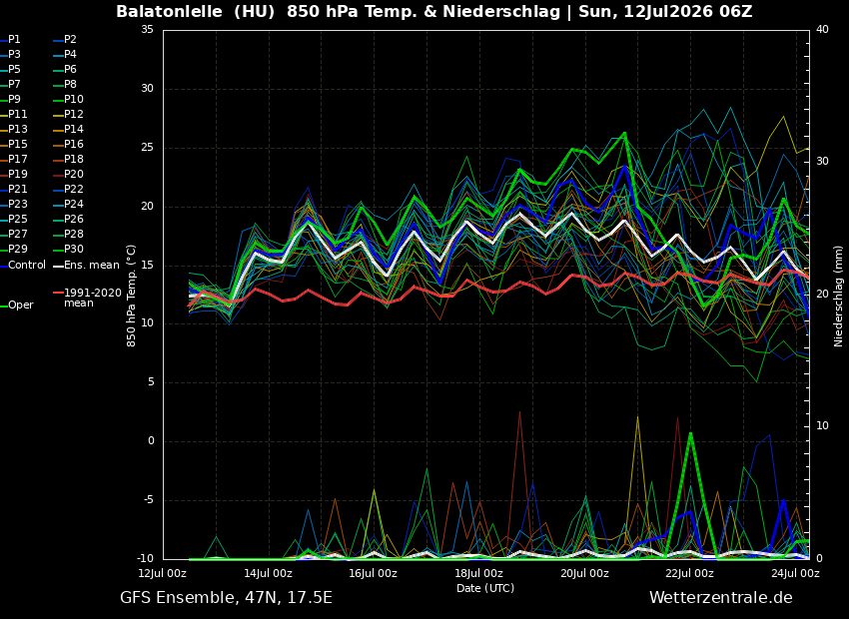Select the Control legend entry
The height and width of the screenshot is (619, 849).
pyautogui.click(x=23, y=266)
